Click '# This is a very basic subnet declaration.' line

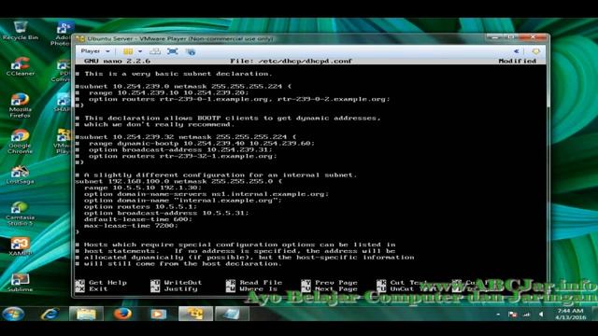point(174,74)
